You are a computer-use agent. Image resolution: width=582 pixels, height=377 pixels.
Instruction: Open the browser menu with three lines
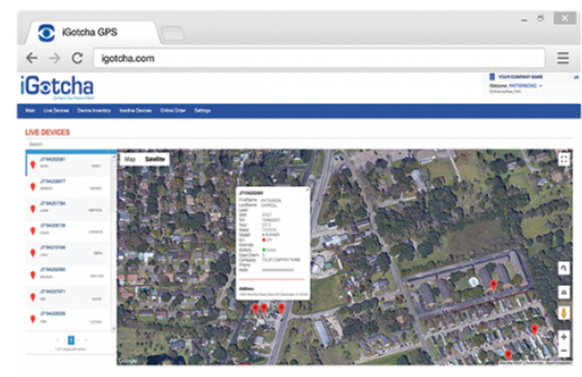[562, 58]
